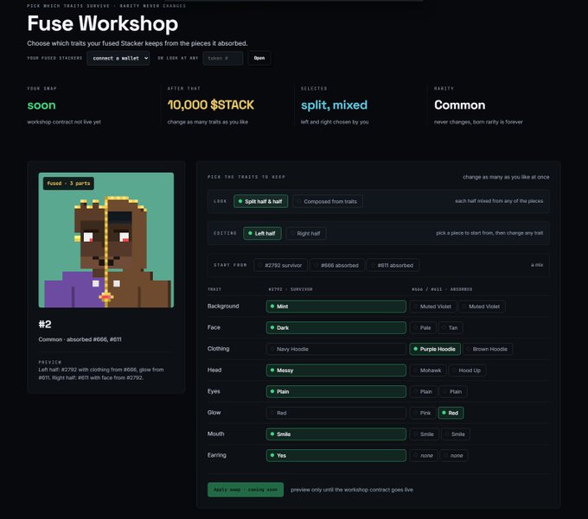Viewport: 588px width, 519px height.
Task: Choose Mint background
Action: 336,307
